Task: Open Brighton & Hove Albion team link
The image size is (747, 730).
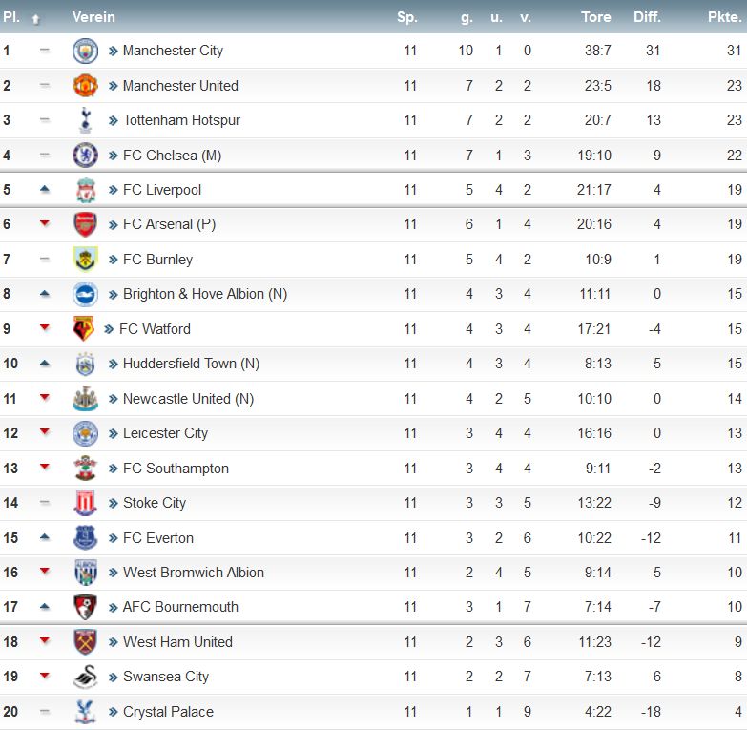Action: point(205,294)
